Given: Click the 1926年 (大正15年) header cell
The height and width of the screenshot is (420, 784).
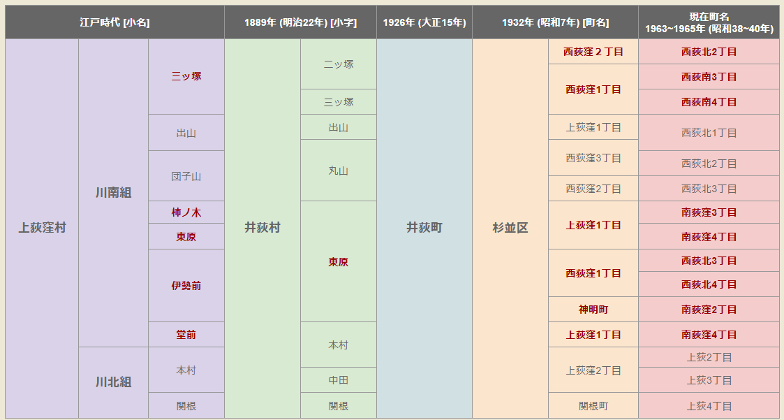Looking at the screenshot, I should [424, 22].
